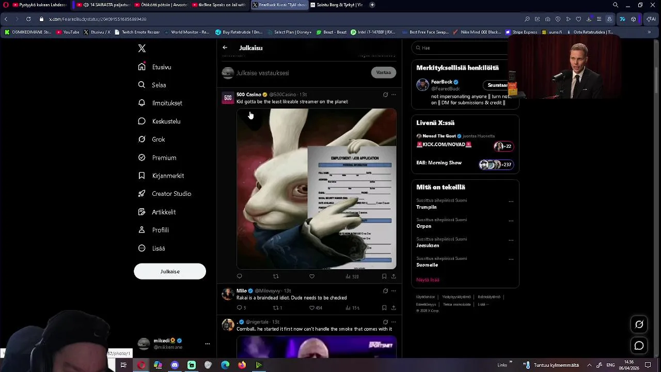Open more options for Jeesuksen trend
Viewport: 661px width, 372px height.
pos(511,240)
